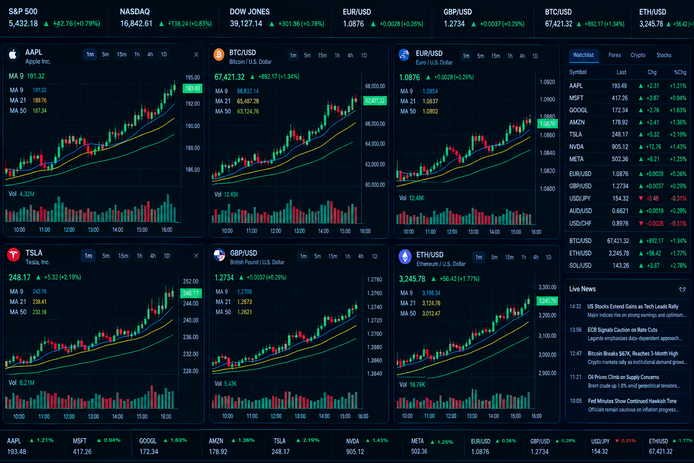This screenshot has width=694, height=463.
Task: Select the AUD/USD row in the watchlist
Action: (x=627, y=211)
